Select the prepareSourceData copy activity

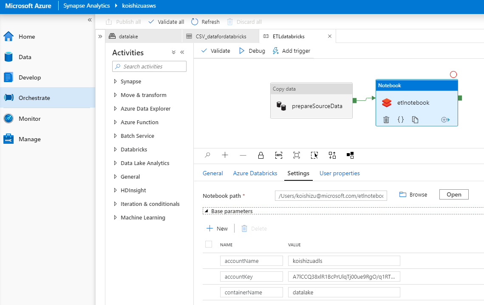pos(311,101)
